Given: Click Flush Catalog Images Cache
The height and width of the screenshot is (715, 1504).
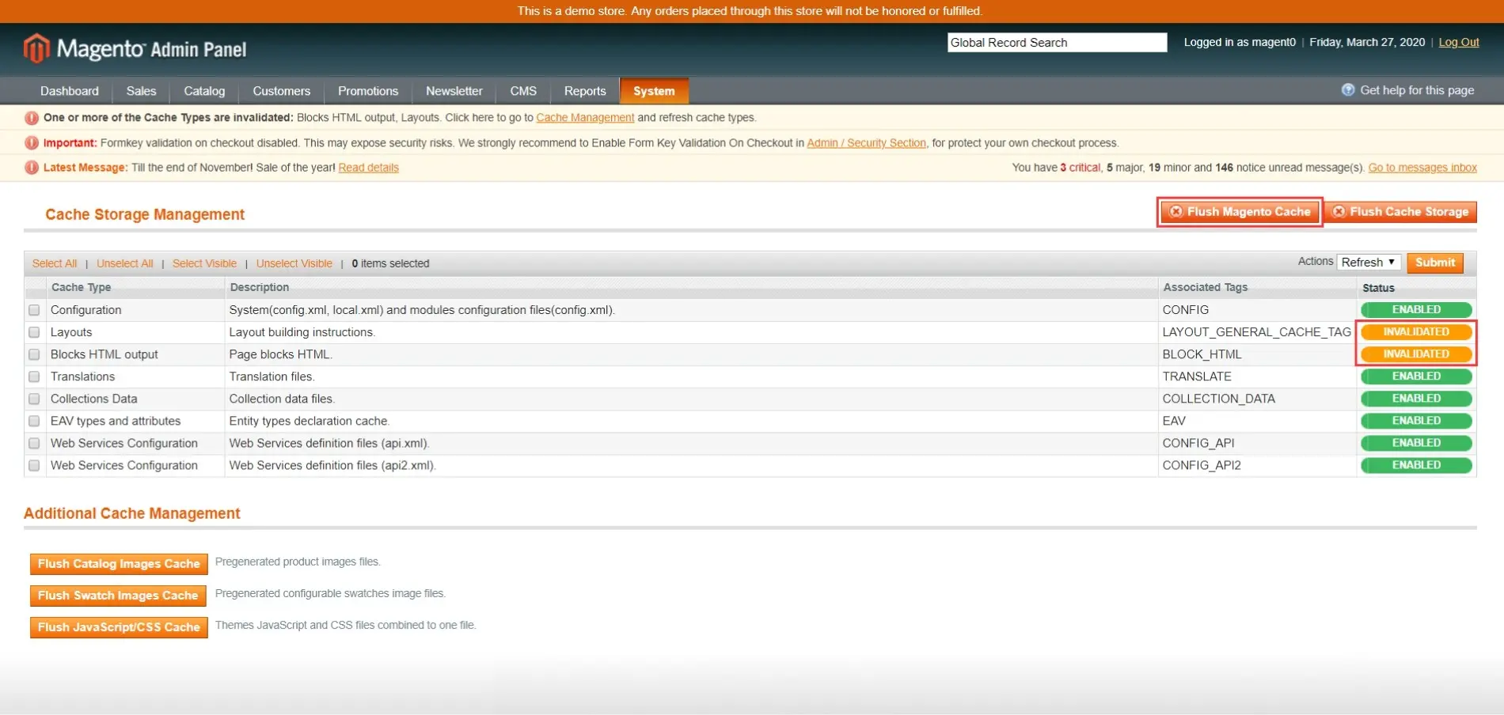Looking at the screenshot, I should [x=119, y=564].
